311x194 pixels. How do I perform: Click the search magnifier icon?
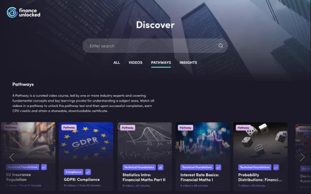tap(220, 46)
